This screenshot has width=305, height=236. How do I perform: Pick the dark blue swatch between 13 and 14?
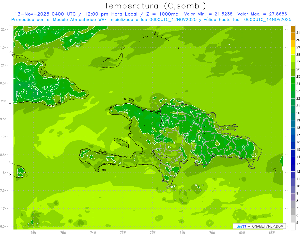(293, 161)
